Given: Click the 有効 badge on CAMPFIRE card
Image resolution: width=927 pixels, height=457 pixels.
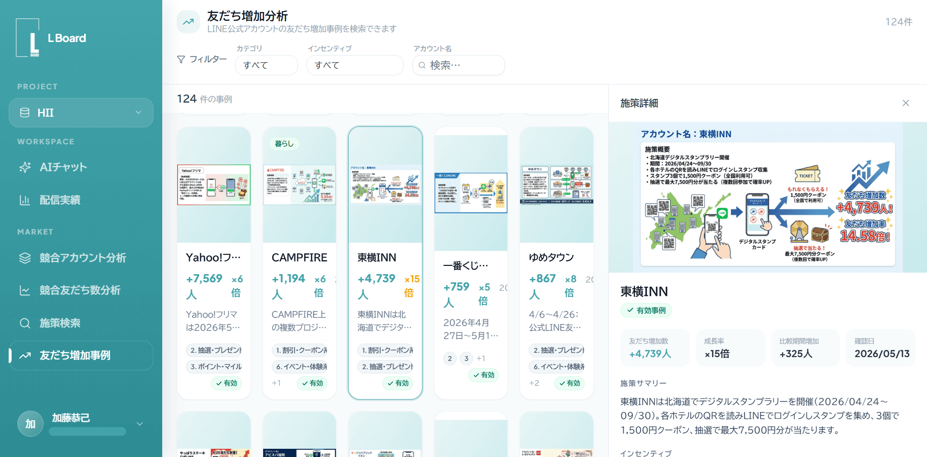Looking at the screenshot, I should [312, 383].
